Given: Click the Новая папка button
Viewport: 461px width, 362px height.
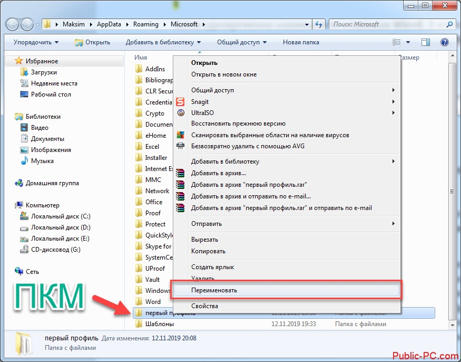Looking at the screenshot, I should tap(301, 42).
